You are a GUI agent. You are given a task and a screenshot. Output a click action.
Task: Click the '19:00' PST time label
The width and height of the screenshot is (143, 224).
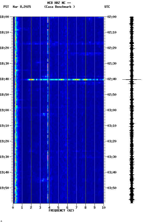tap(4, 110)
